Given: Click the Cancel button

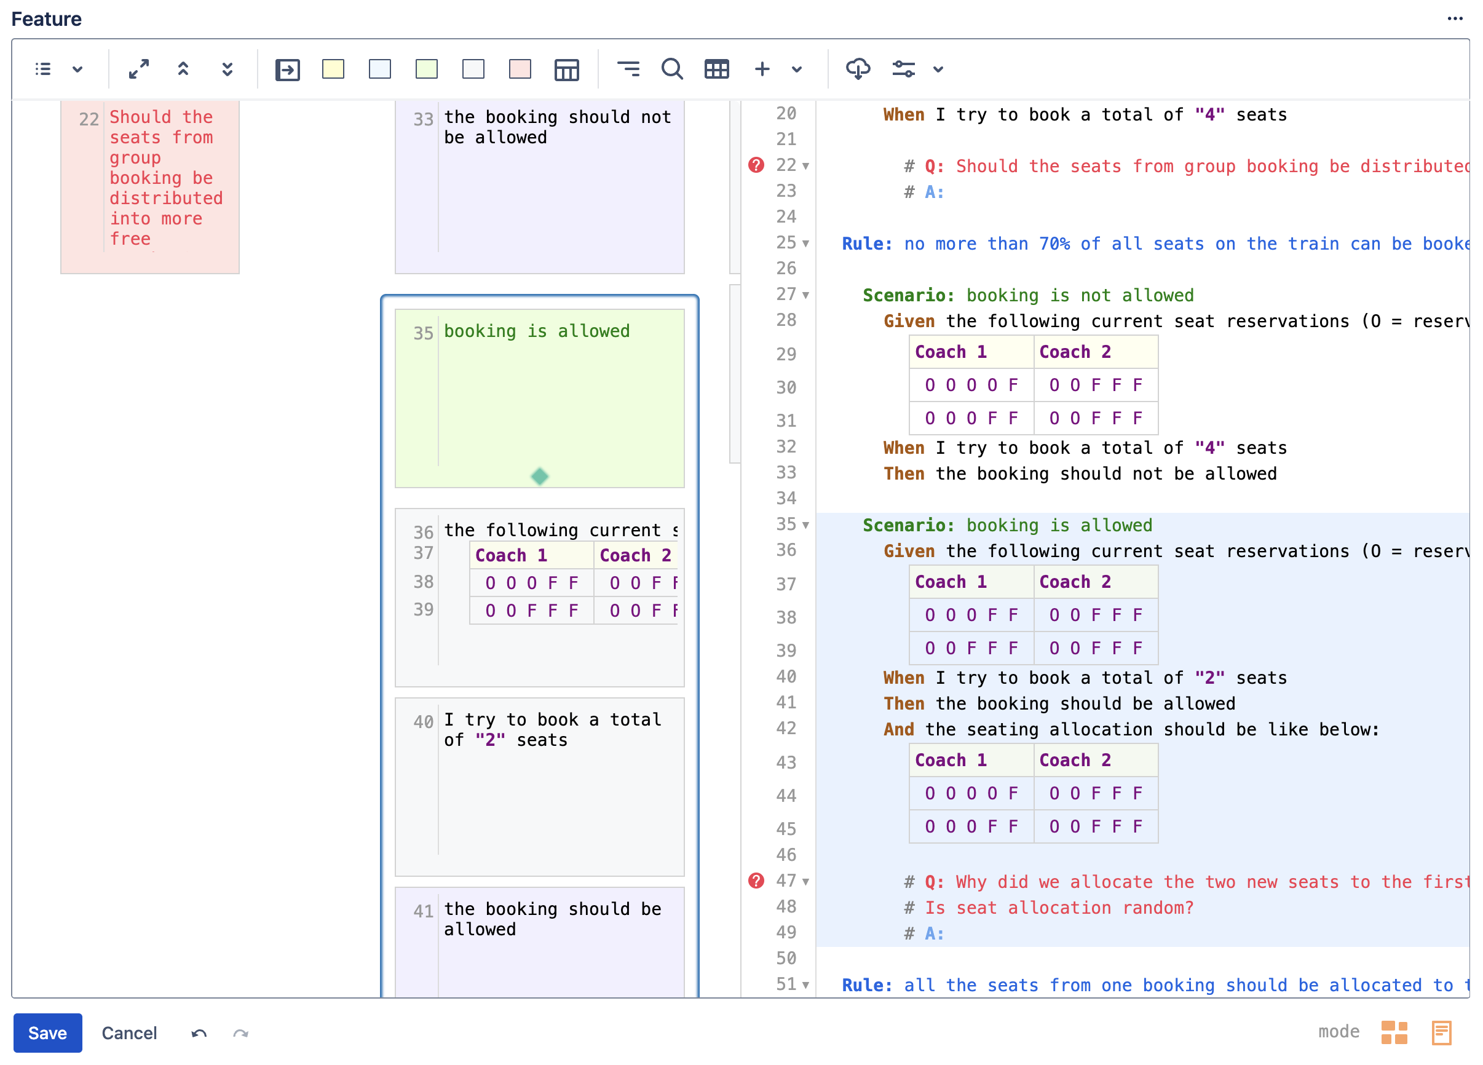Looking at the screenshot, I should [x=130, y=1032].
